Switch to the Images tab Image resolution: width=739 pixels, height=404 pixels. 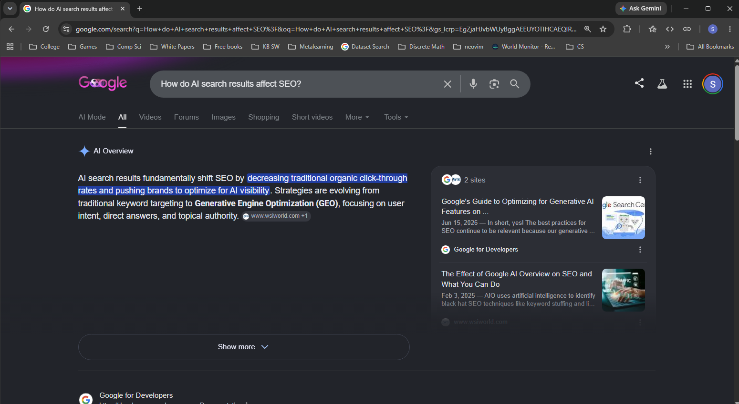224,117
